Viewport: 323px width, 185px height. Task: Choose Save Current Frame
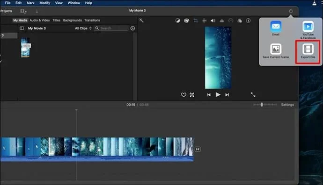pos(276,51)
